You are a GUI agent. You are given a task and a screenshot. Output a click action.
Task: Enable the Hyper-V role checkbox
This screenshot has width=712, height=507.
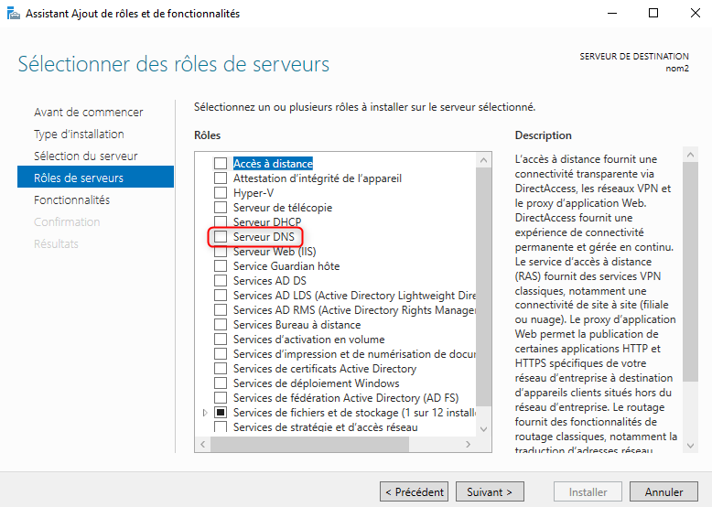tap(221, 192)
